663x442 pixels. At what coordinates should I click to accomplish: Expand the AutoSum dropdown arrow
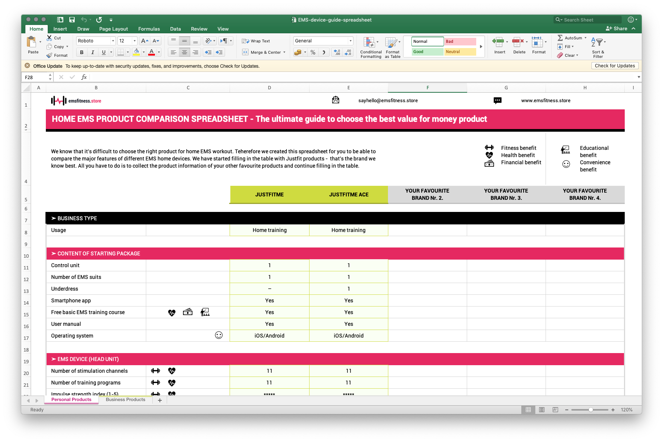point(585,38)
